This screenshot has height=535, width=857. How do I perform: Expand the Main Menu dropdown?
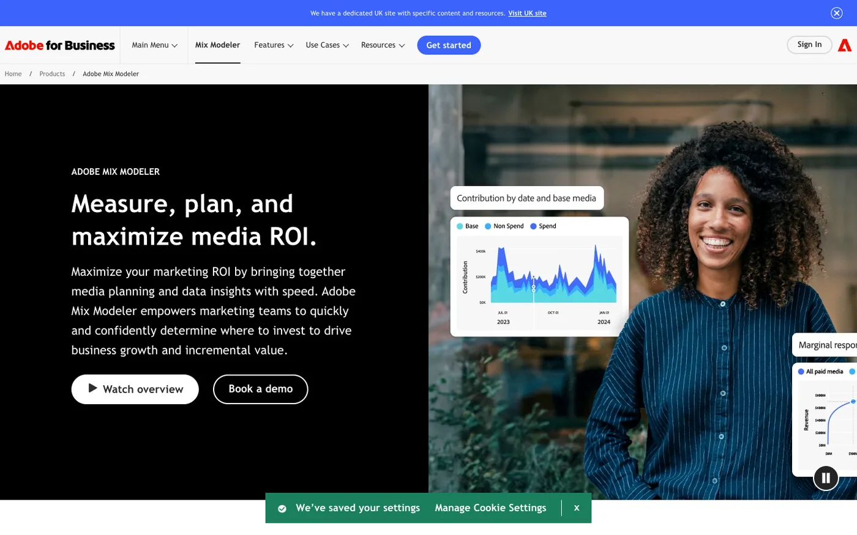coord(154,45)
